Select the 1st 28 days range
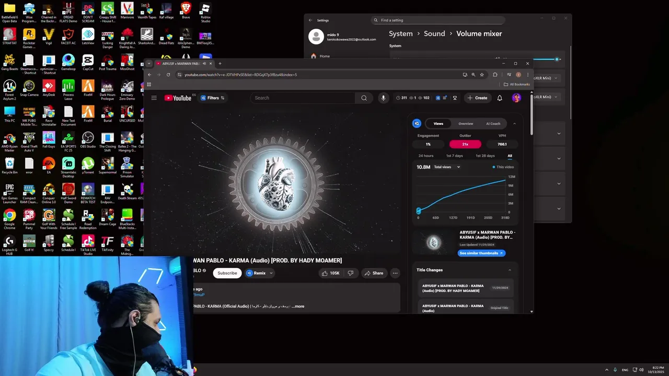Image resolution: width=669 pixels, height=376 pixels. tap(485, 156)
